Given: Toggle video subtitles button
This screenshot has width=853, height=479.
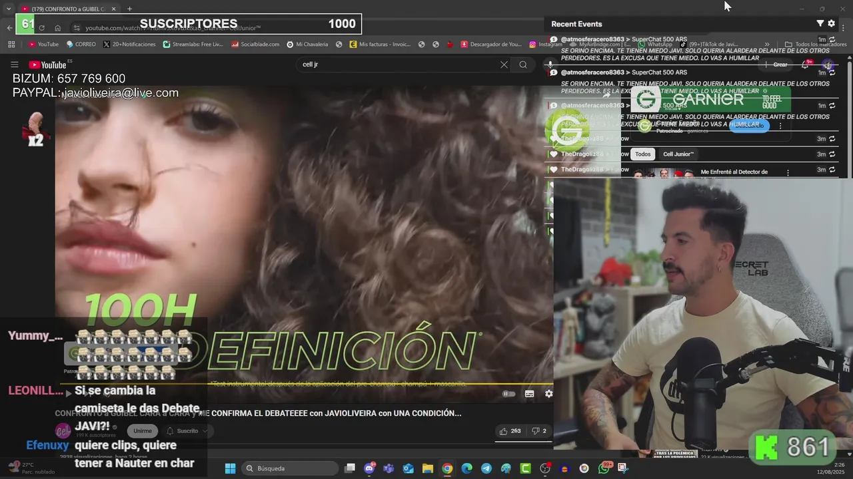Looking at the screenshot, I should pos(529,394).
